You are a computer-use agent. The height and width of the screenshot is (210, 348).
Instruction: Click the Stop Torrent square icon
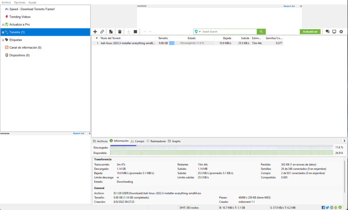coord(135,32)
